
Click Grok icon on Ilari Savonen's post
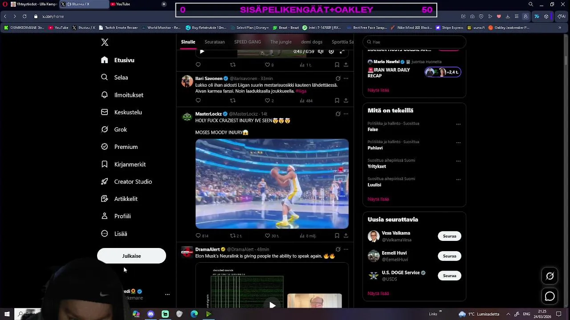[338, 78]
